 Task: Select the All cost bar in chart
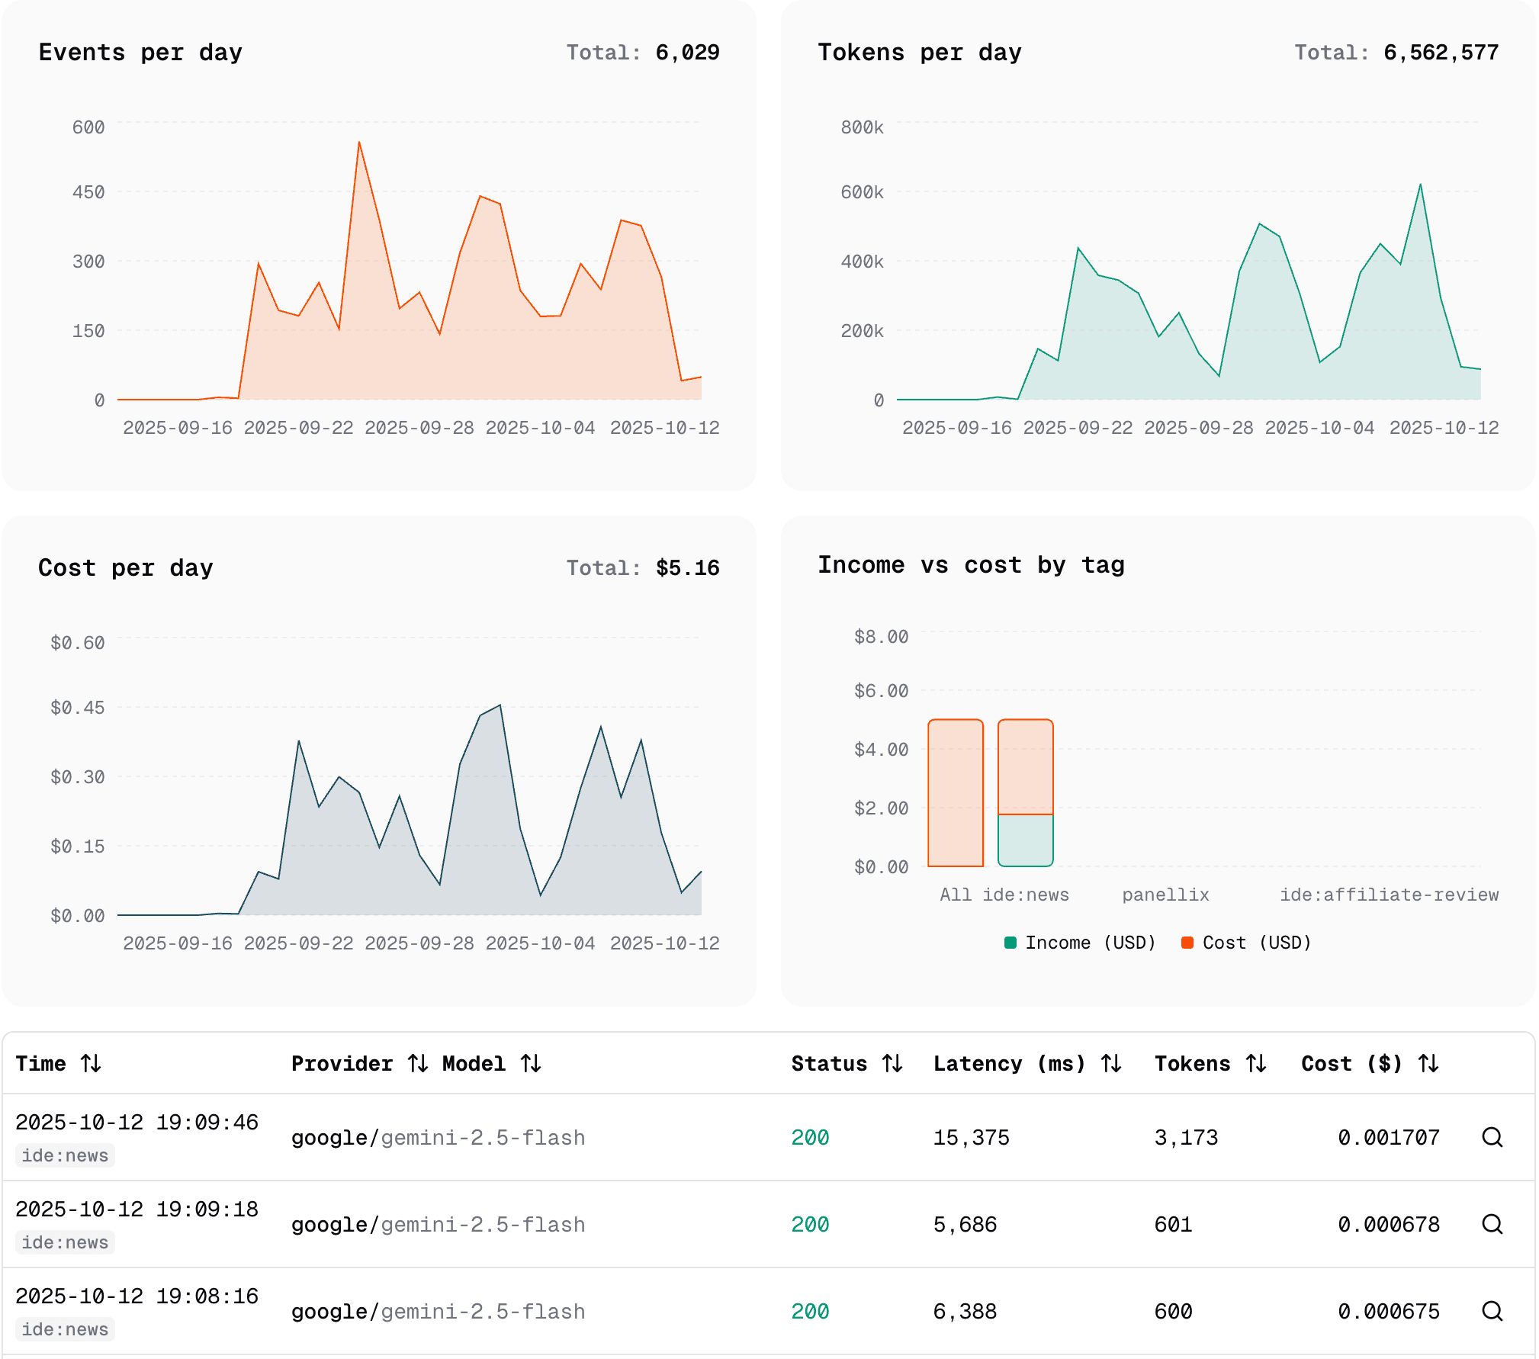955,793
